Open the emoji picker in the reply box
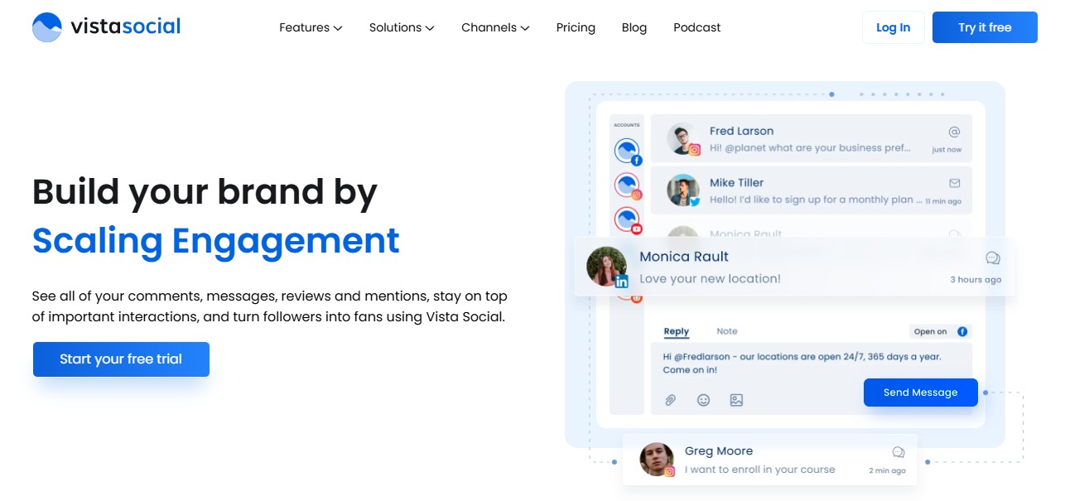 point(703,400)
